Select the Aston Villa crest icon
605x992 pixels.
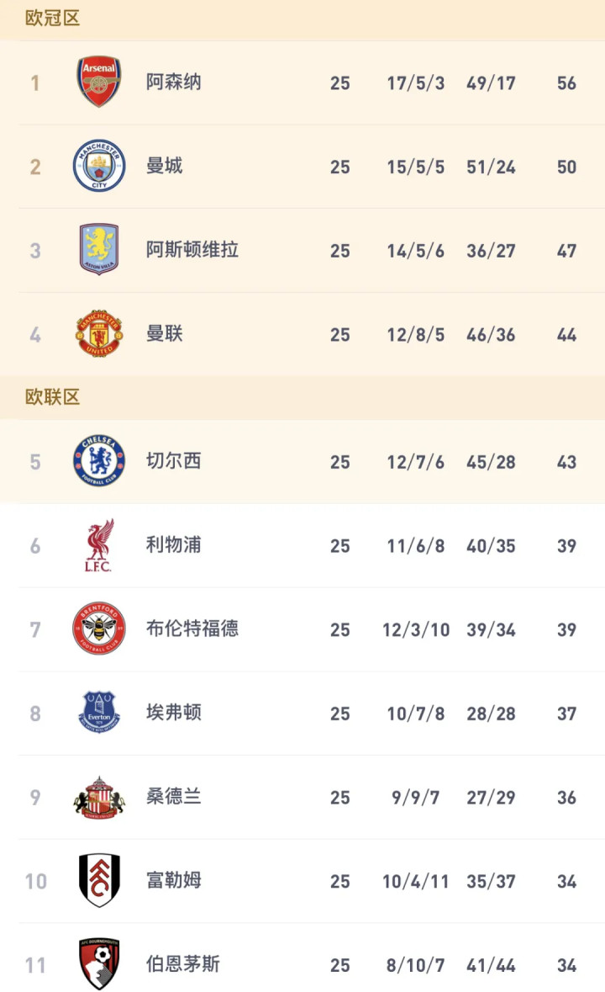click(x=99, y=250)
